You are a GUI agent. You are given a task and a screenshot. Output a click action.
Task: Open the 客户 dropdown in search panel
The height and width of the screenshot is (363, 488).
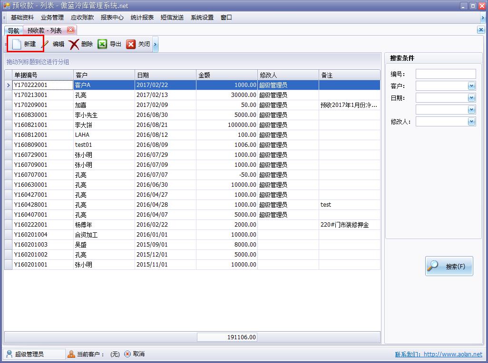tap(471, 86)
